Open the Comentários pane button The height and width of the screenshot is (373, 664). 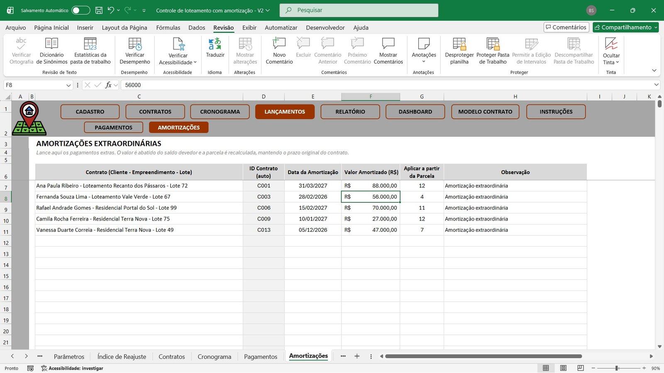click(x=566, y=27)
